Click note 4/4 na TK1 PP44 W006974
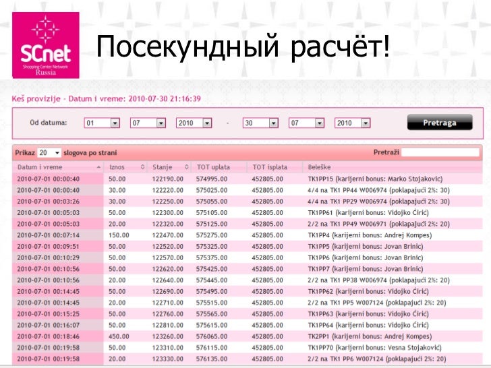 (x=378, y=190)
